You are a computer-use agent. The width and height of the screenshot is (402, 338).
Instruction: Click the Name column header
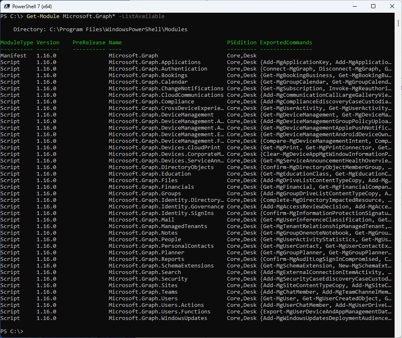[115, 43]
